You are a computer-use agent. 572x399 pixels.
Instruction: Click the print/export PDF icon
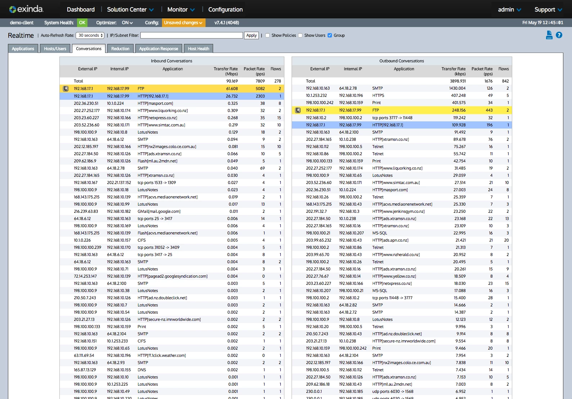[549, 35]
